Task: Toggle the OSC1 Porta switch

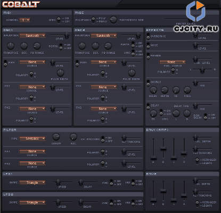Action: coord(61,46)
